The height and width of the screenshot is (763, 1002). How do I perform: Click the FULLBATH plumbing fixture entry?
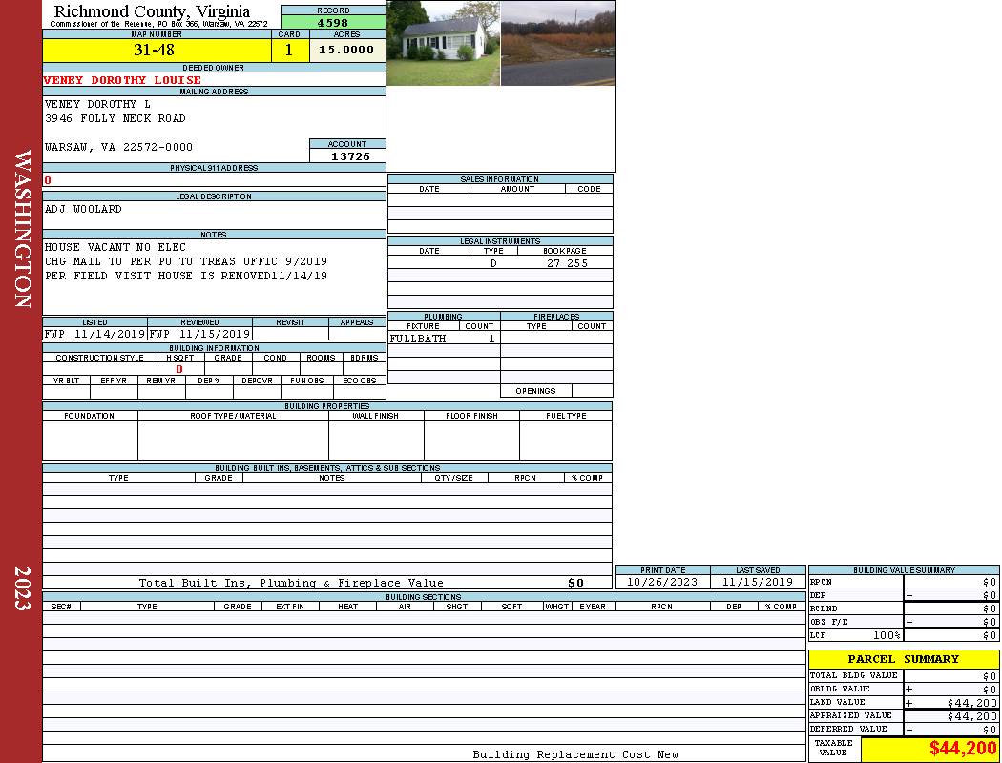click(418, 339)
